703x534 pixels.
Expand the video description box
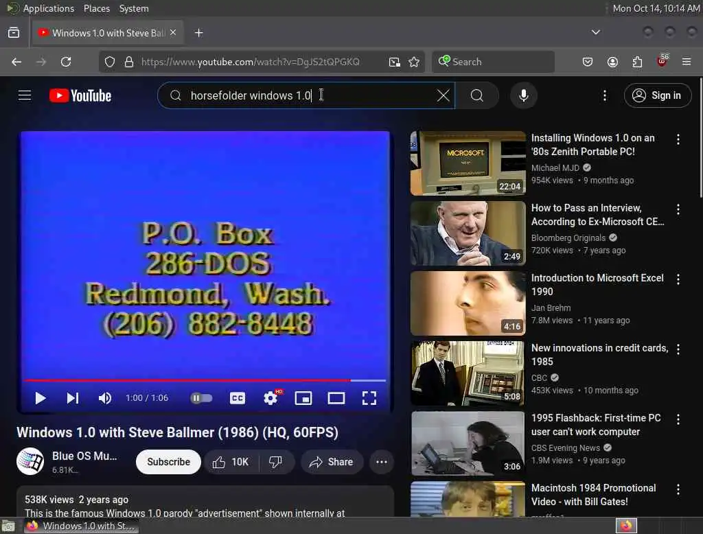(x=205, y=502)
